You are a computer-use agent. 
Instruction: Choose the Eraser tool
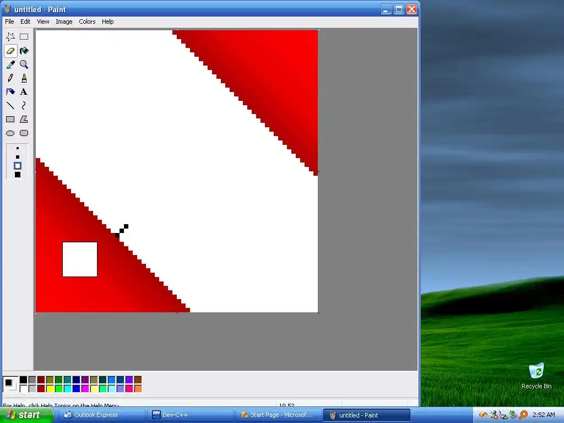click(x=10, y=51)
